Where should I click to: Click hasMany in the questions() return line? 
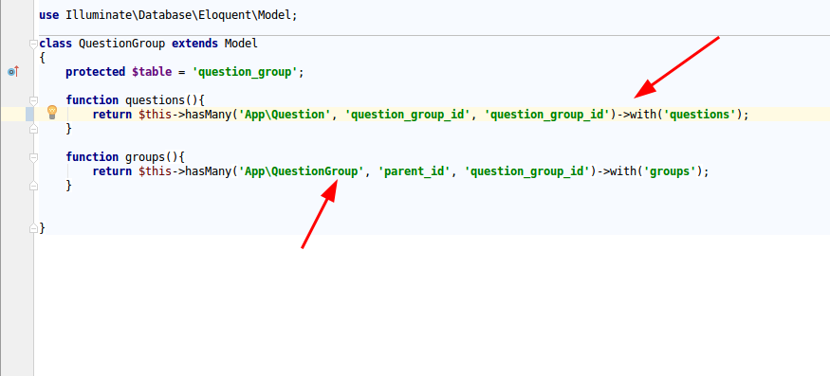tap(208, 115)
